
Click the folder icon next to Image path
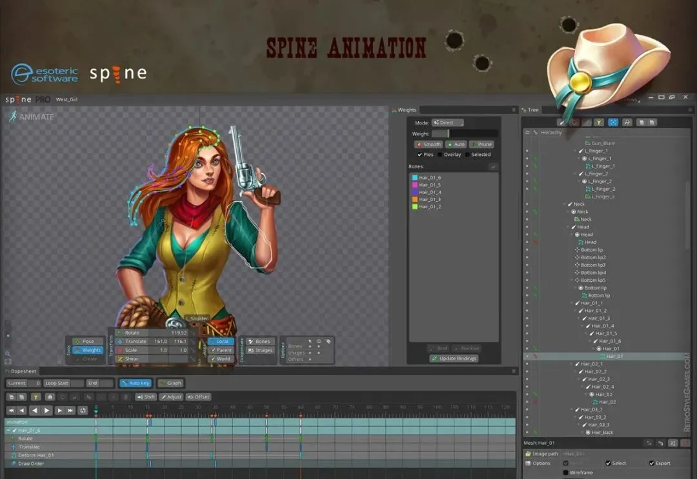(x=528, y=454)
